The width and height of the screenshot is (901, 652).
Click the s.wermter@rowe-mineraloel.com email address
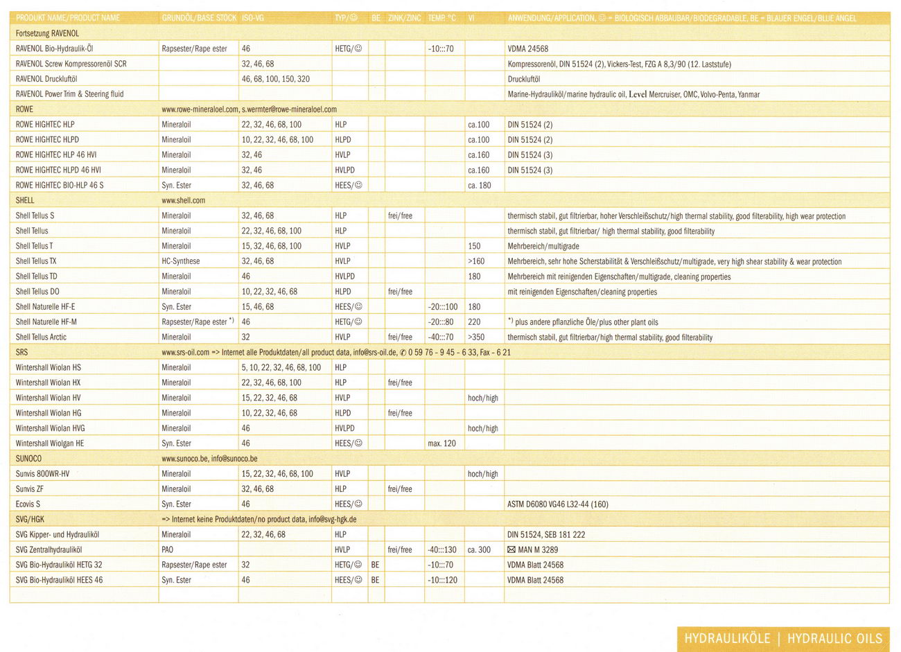tap(289, 109)
